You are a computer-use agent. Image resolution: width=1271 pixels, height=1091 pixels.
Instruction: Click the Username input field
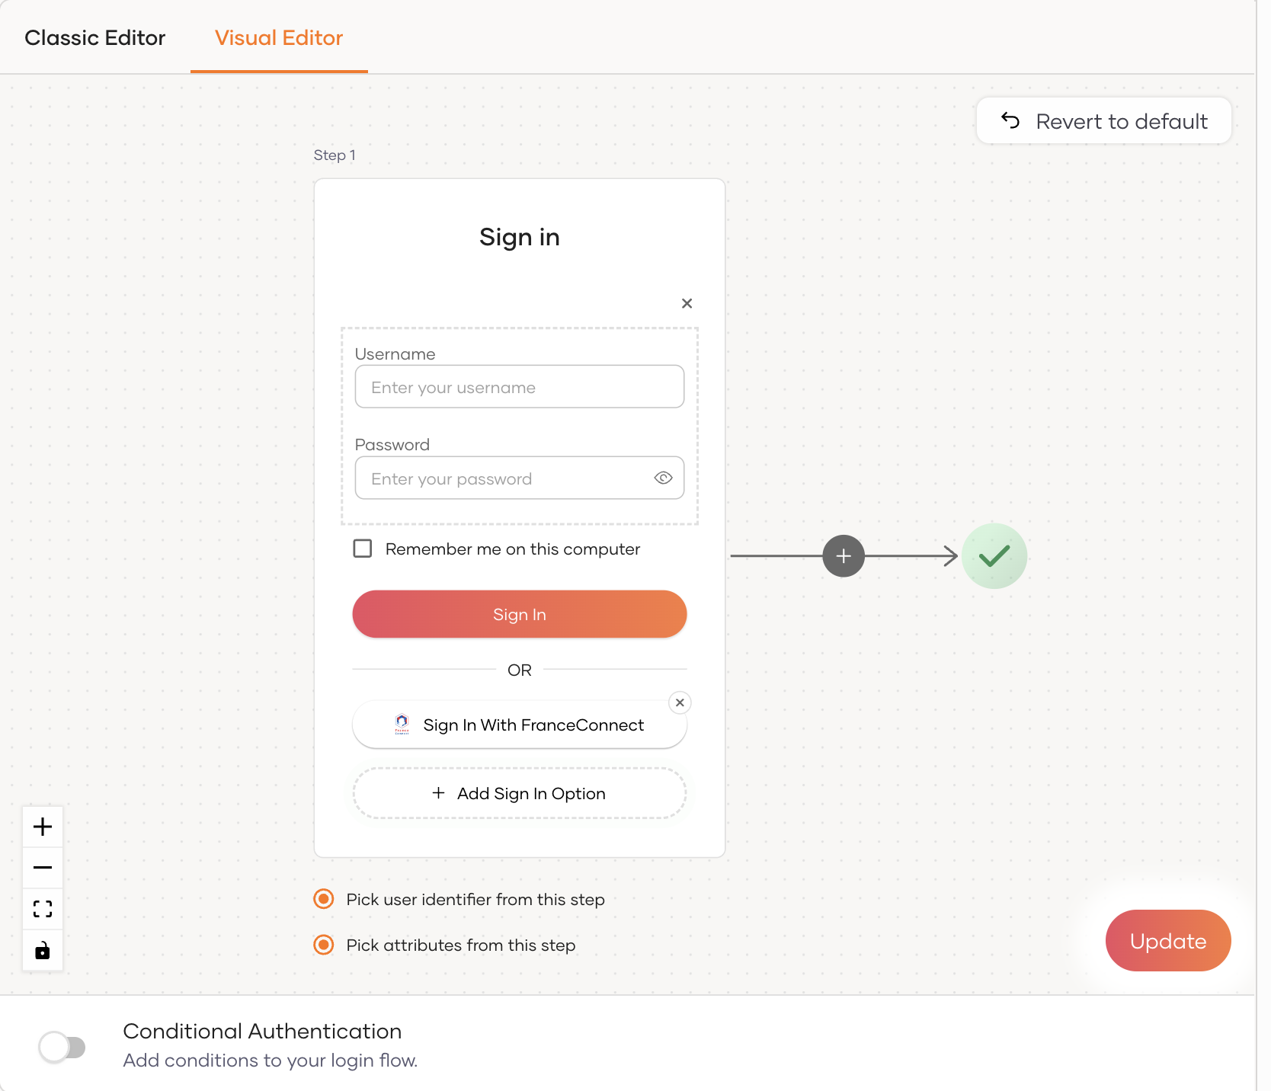tap(520, 387)
